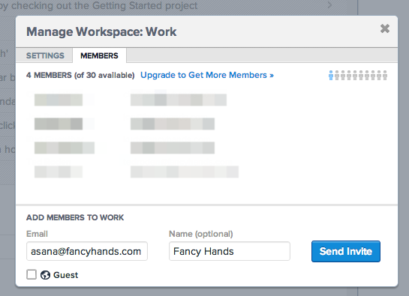
Task: Click the Getting Started project banner text
Action: (98, 5)
